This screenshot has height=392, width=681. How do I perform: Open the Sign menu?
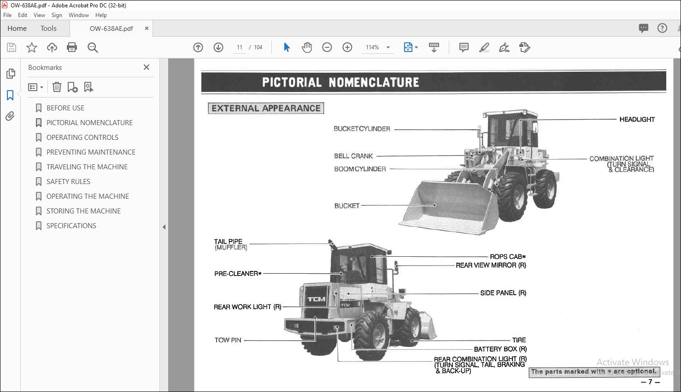[57, 15]
